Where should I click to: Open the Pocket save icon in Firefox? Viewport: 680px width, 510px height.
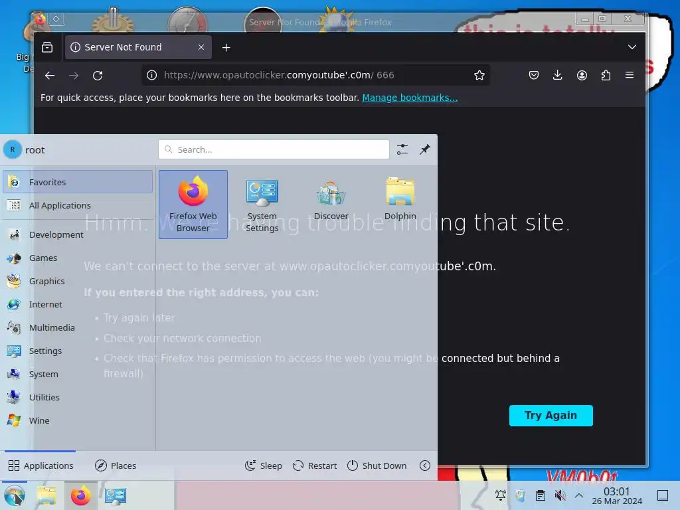(534, 75)
